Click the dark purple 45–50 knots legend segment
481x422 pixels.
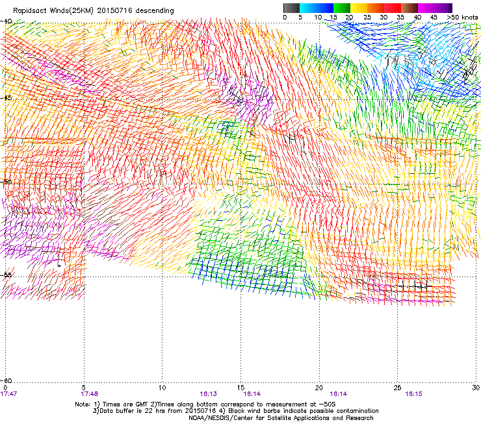tap(443, 8)
